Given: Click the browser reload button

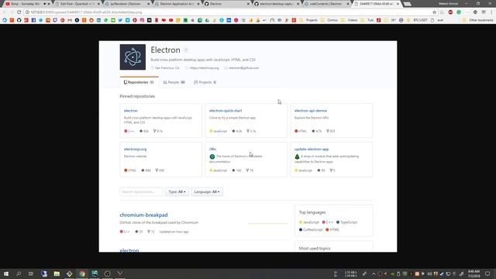Looking at the screenshot, I should pos(19,12).
